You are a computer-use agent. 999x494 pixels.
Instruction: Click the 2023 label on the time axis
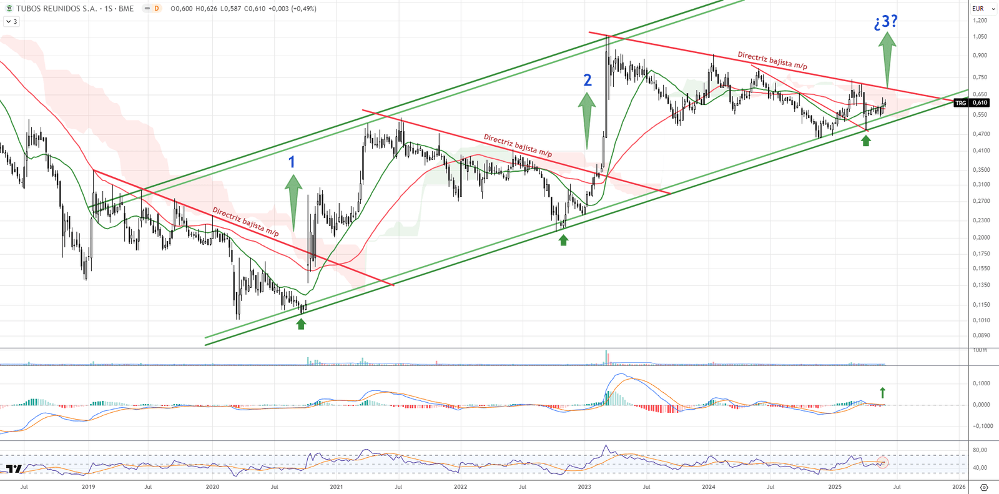[584, 487]
